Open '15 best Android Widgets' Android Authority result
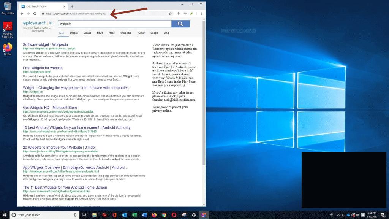 (77, 127)
